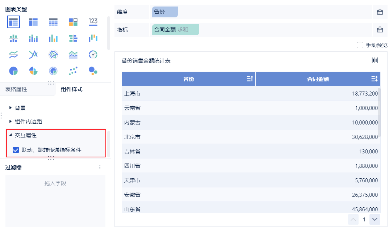
Task: Collapse the 交互属性 section
Action: (11, 135)
